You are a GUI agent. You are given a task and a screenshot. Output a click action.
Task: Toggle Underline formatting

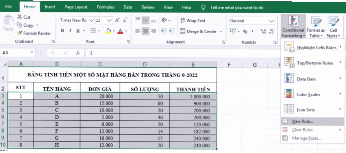[x=78, y=31]
